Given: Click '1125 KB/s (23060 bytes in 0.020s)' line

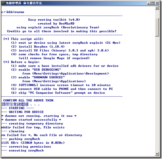Looking at the screenshot, I should pos(33,143).
